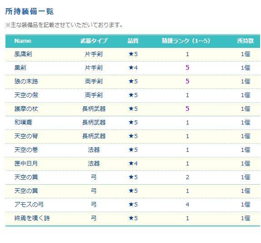Select 天空の翼 name in the rank 2 row
This screenshot has height=243, width=261.
pos(26,177)
